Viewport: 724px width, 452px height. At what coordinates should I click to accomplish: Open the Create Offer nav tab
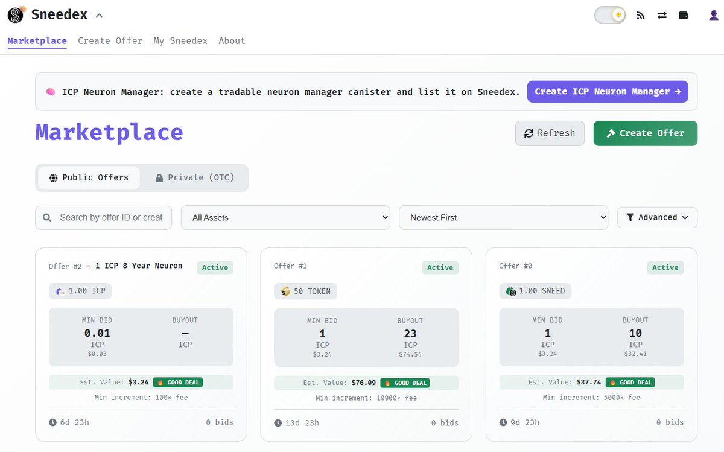pyautogui.click(x=110, y=41)
